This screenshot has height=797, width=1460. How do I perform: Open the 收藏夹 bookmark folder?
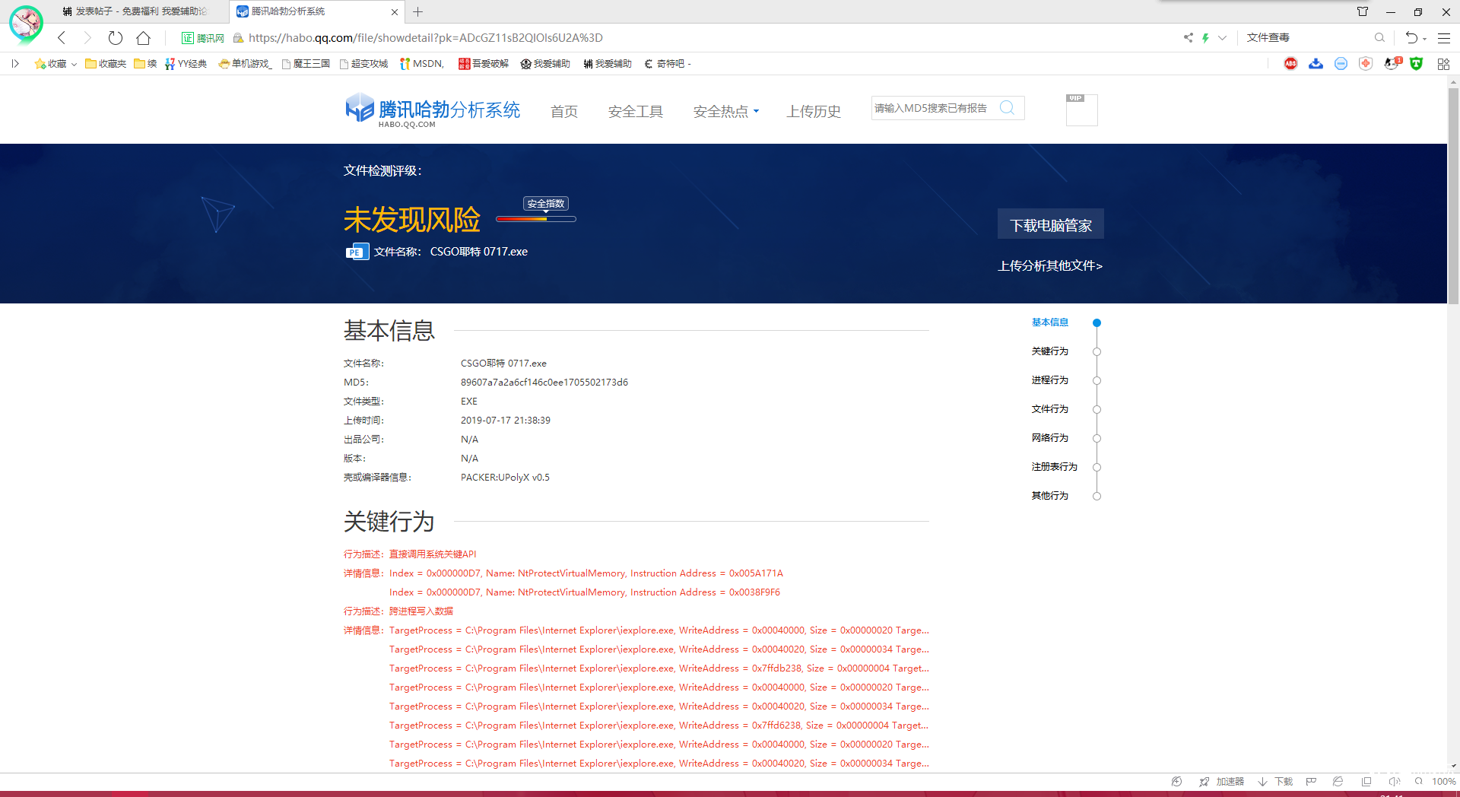106,64
